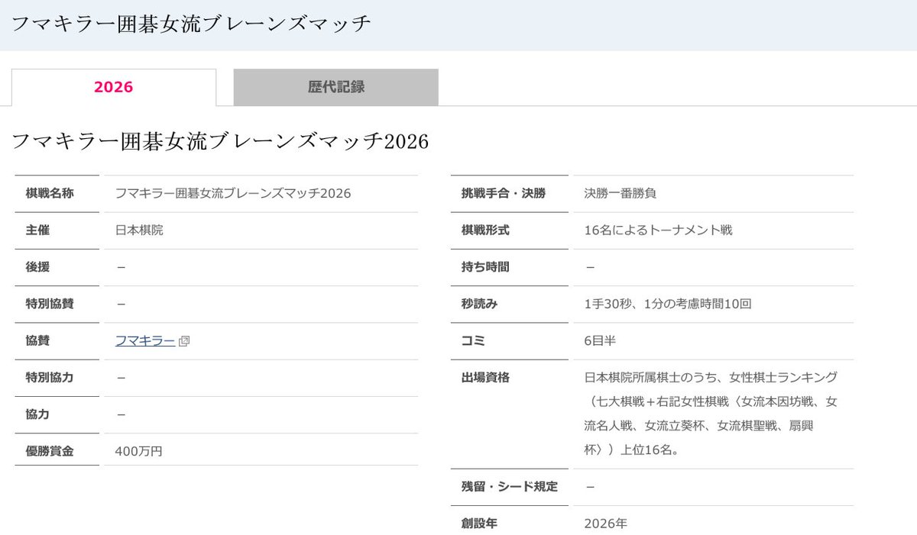Click the 6目半 komi value
917x535 pixels.
click(599, 340)
